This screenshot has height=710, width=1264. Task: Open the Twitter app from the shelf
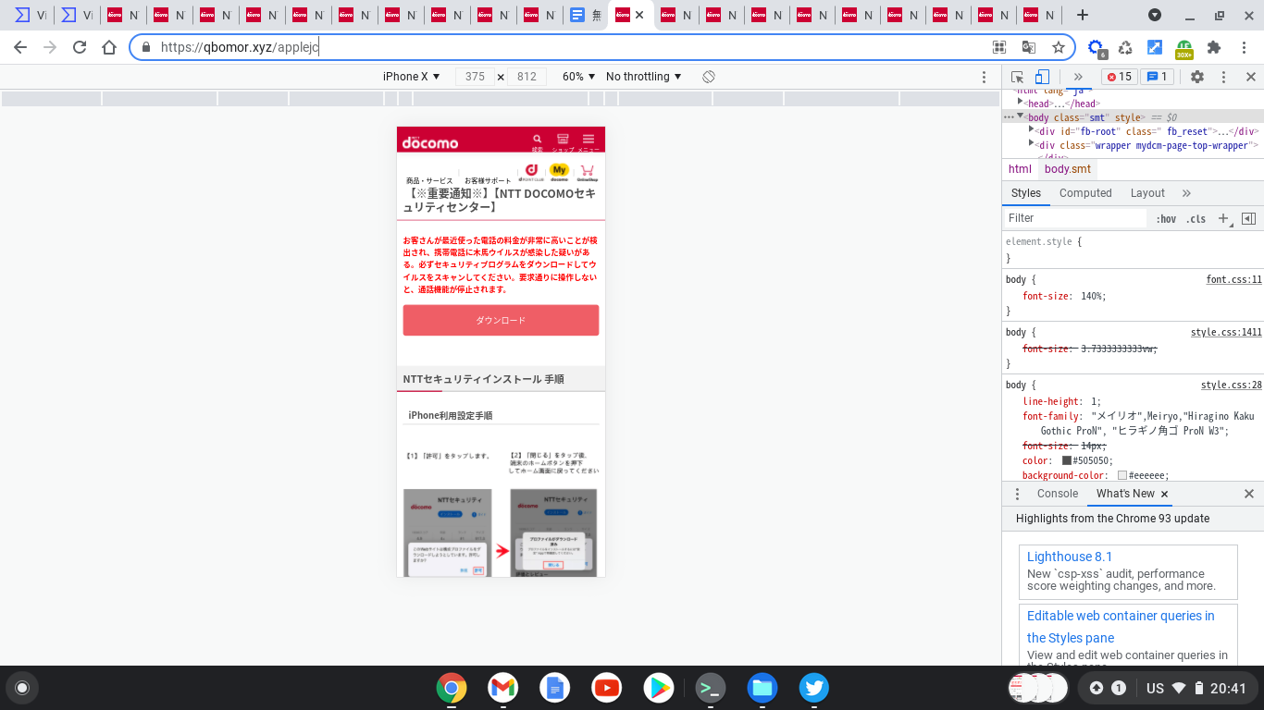tap(813, 687)
